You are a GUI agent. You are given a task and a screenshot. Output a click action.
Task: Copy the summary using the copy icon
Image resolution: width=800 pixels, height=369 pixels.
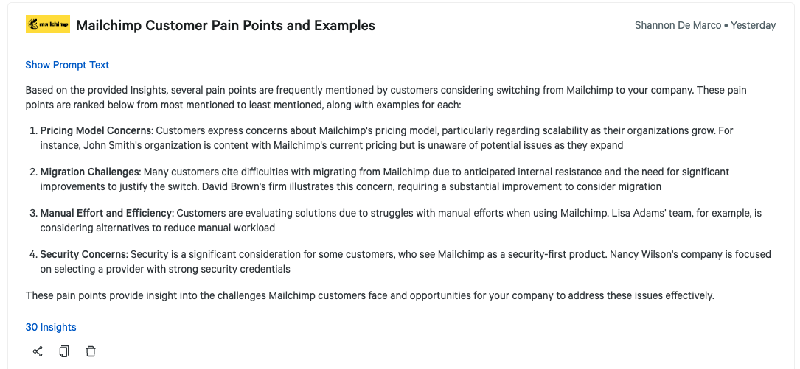click(x=64, y=351)
